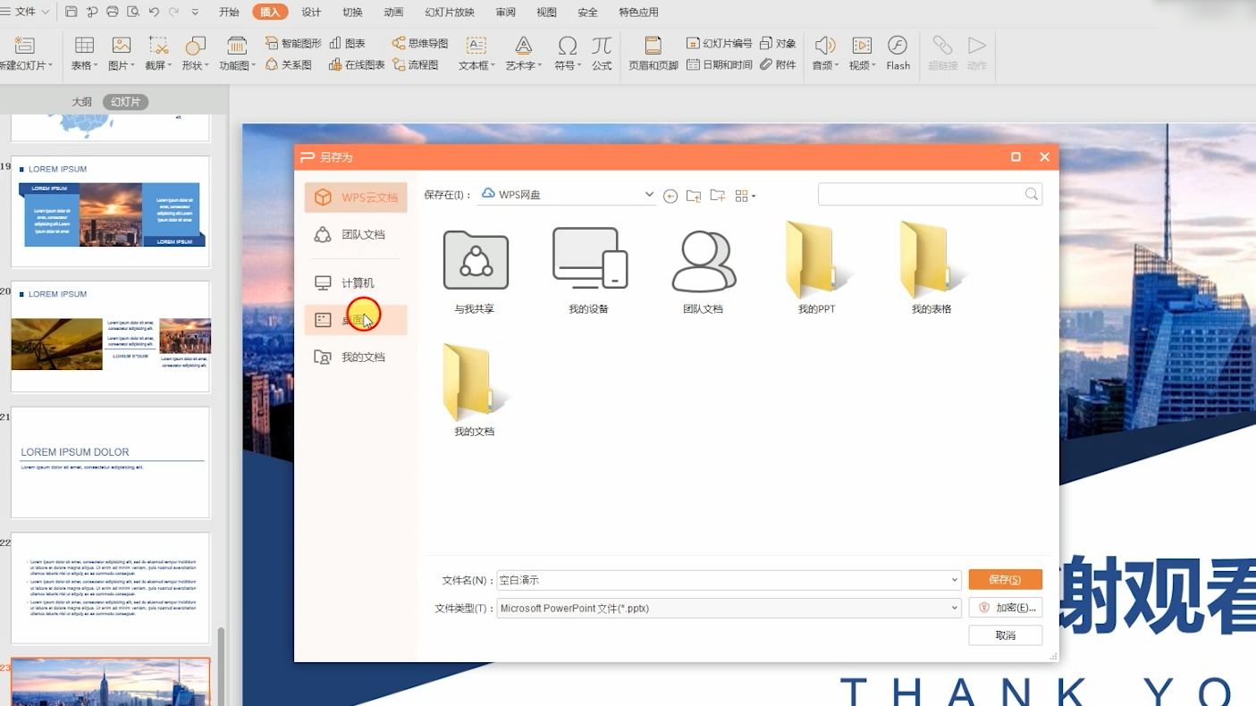This screenshot has height=706, width=1256.
Task: Expand the 文件类型 file type dropdown
Action: [x=954, y=607]
